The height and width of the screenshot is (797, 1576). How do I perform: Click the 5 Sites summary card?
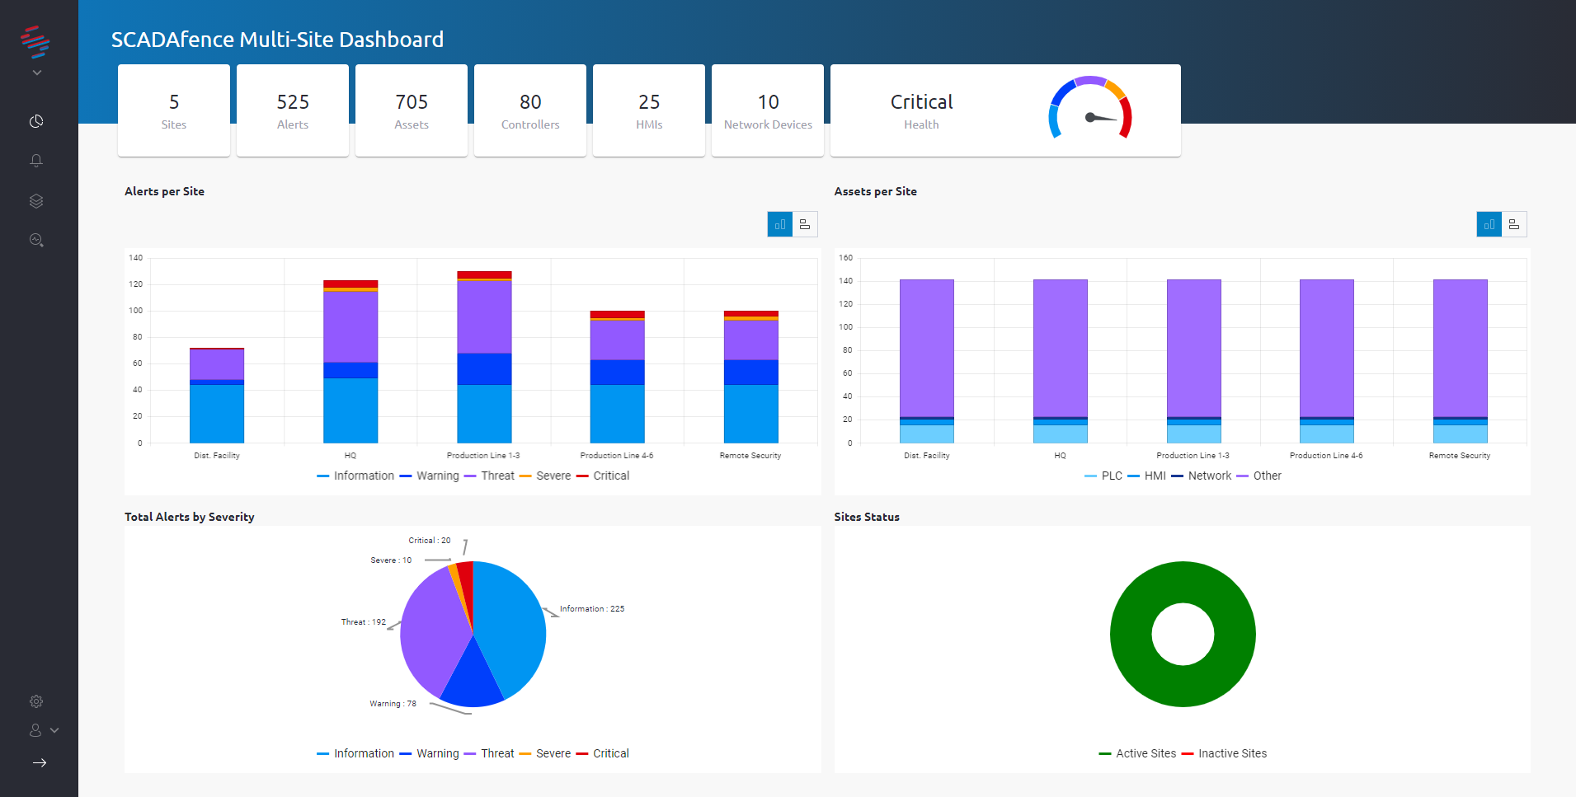coord(173,110)
